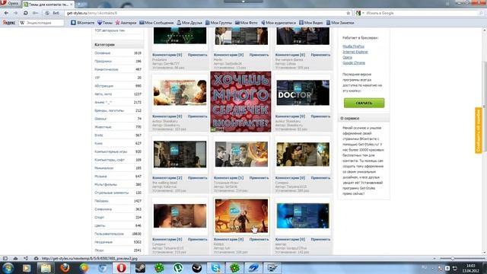Open the Мои аудиозаписи bookmark
Viewport: 487px width, 274px height.
pyautogui.click(x=279, y=23)
